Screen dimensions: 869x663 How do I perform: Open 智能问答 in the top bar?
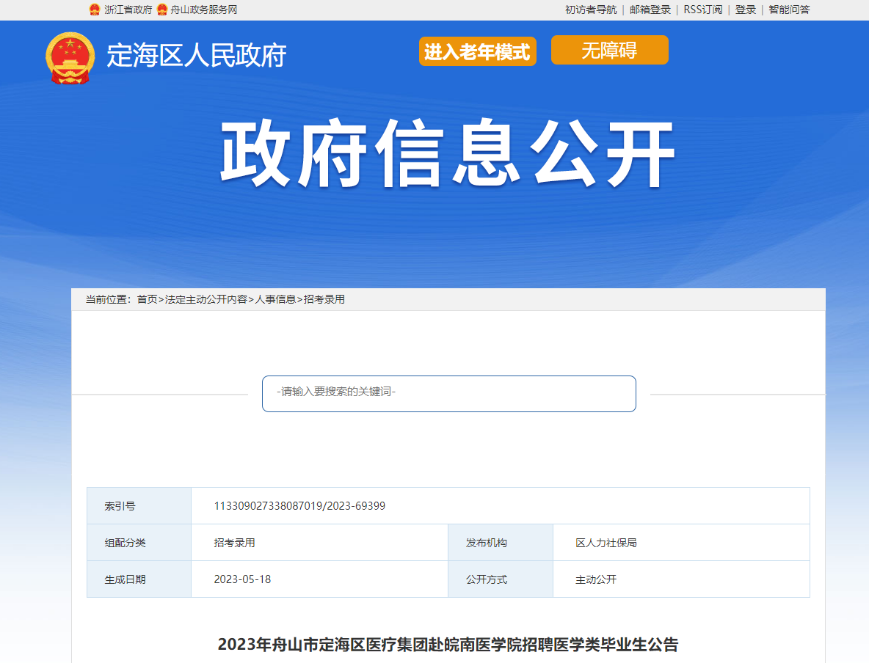[789, 10]
